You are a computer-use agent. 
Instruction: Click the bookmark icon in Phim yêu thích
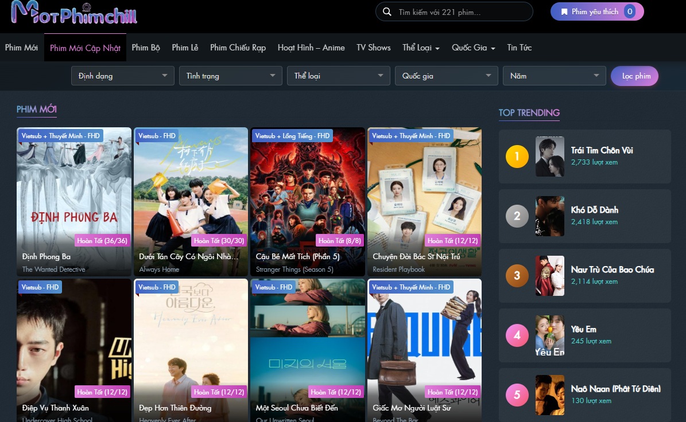tap(564, 12)
